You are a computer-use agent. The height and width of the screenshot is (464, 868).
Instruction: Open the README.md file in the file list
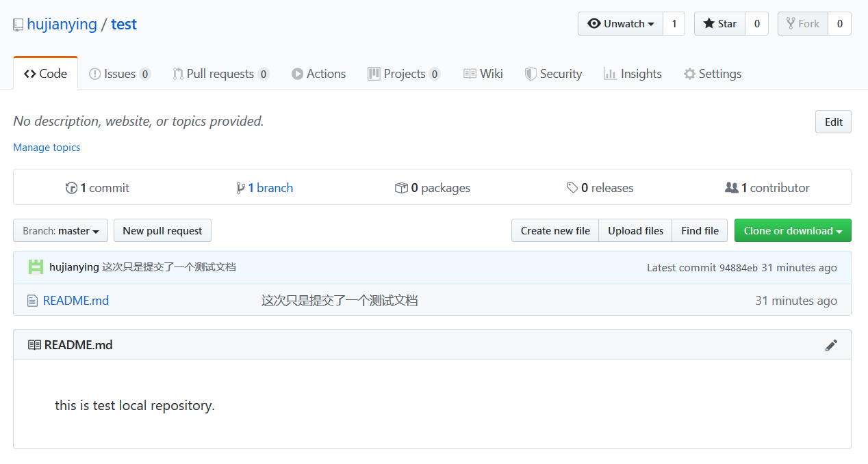(x=76, y=301)
